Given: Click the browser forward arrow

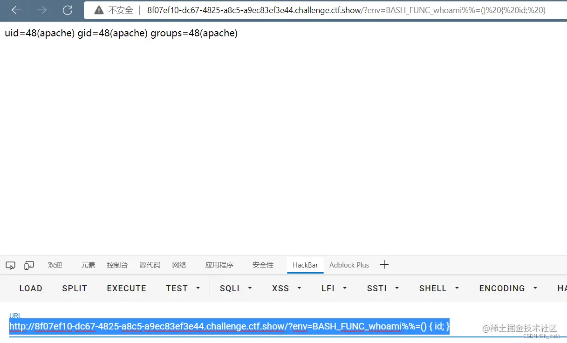Looking at the screenshot, I should 42,10.
